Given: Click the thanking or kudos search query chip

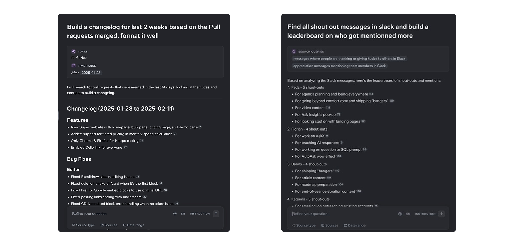Looking at the screenshot, I should 349,59.
